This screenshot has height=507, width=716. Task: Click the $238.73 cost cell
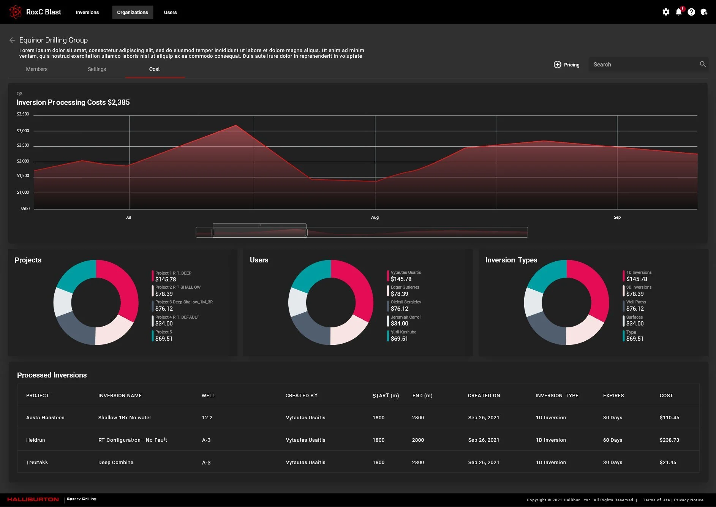coord(669,440)
